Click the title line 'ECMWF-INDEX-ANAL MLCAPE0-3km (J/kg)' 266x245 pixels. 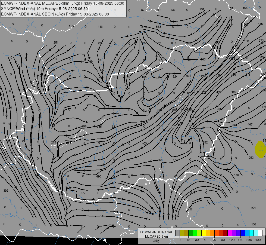(x=62, y=3)
